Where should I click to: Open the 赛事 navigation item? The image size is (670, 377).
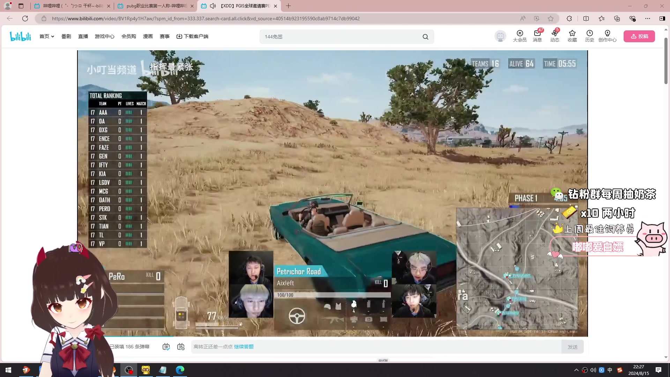(x=165, y=36)
